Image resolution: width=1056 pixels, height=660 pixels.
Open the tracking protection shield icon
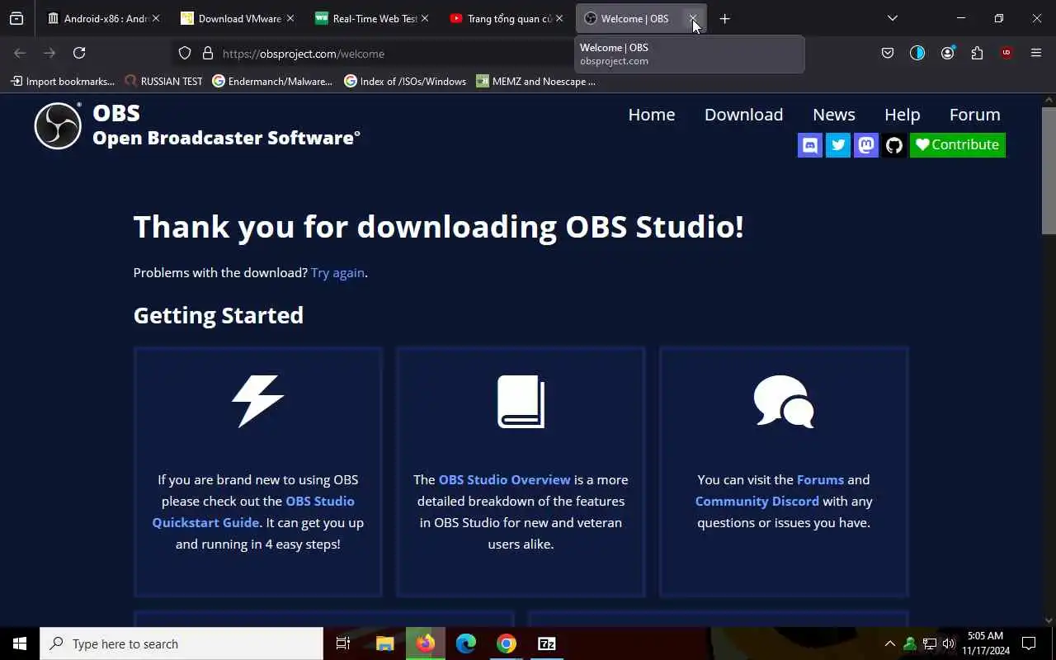185,53
